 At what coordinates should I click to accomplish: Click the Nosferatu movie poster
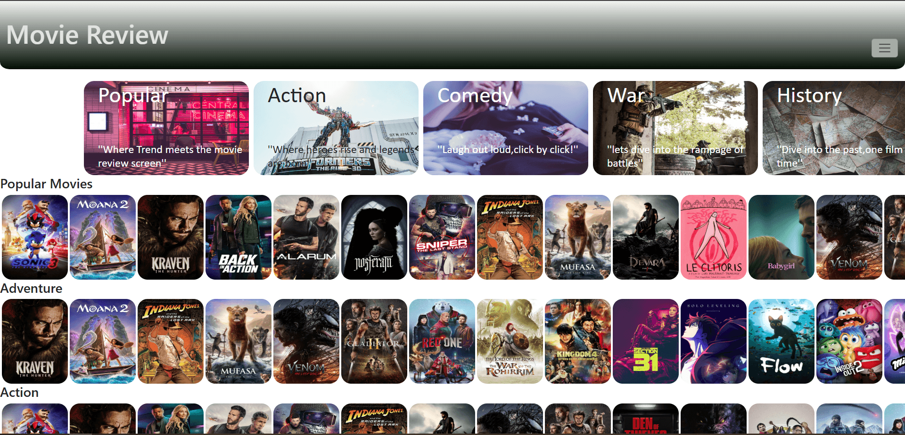374,237
